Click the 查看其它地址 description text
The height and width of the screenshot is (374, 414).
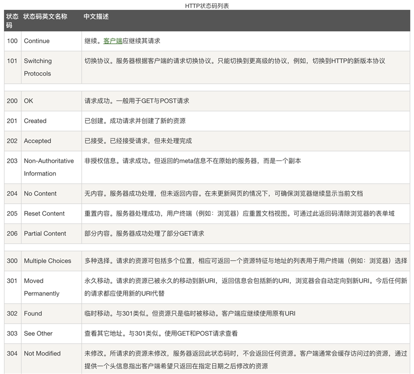(x=161, y=334)
